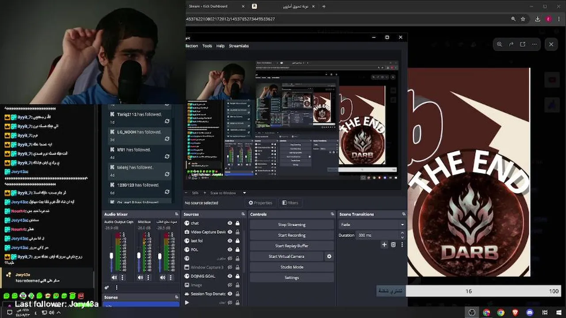This screenshot has width=566, height=318.
Task: Hide the DOJNIG GOAL source
Action: [230, 276]
